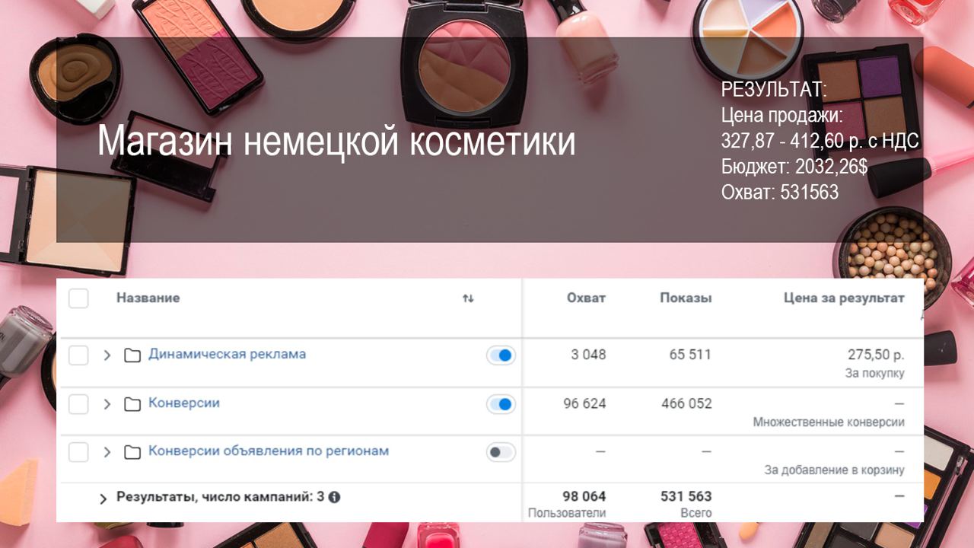Open the Динамическая реклама campaign link
The width and height of the screenshot is (974, 548).
[227, 354]
